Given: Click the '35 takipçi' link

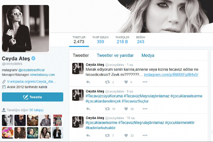Looking at the screenshot, I should pyautogui.click(x=36, y=110).
